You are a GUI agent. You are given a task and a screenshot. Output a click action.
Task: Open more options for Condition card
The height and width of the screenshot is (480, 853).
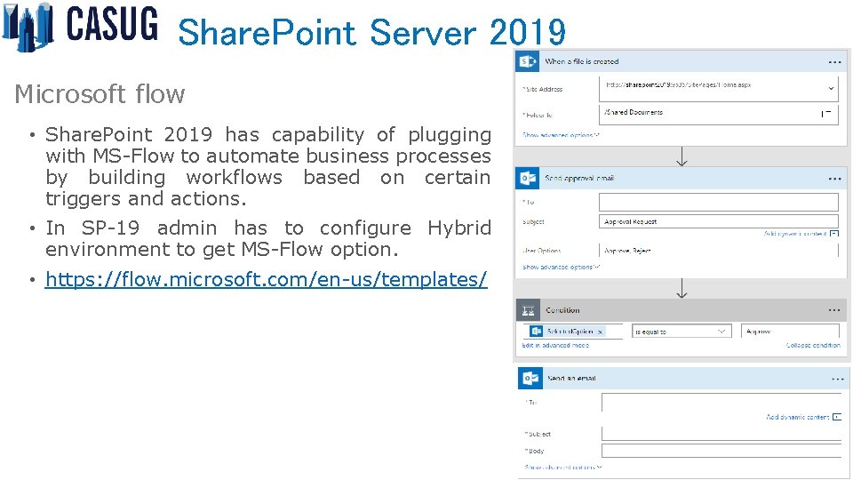(834, 310)
